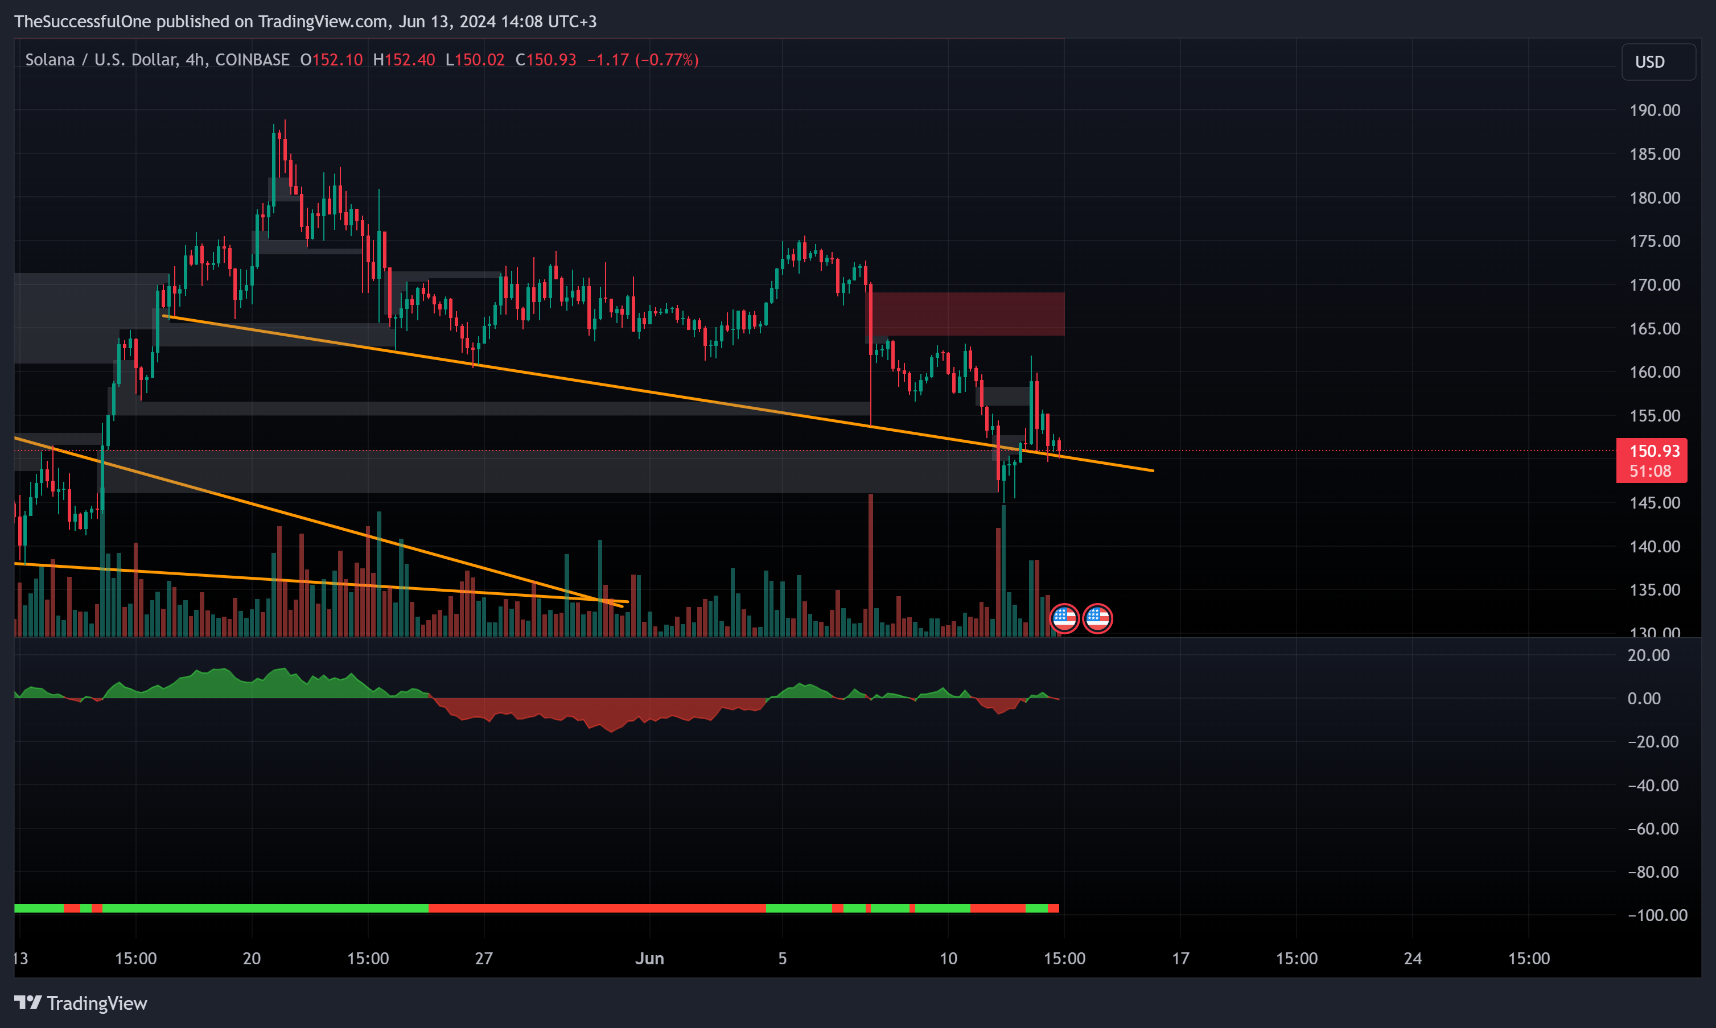Click the high value H152.40
Viewport: 1716px width, 1028px height.
coord(404,60)
